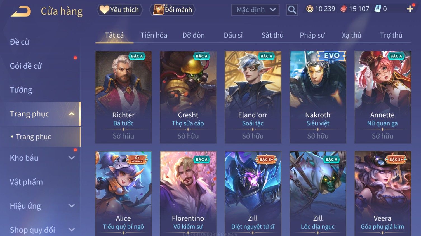Select the Nakroth Siêu việt skin card
Viewport: 421px width, 236px height.
pyautogui.click(x=318, y=97)
